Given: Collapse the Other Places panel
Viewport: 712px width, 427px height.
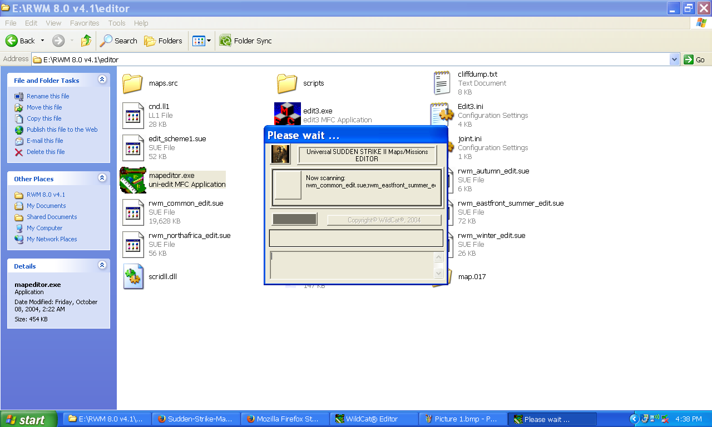Looking at the screenshot, I should pos(102,178).
